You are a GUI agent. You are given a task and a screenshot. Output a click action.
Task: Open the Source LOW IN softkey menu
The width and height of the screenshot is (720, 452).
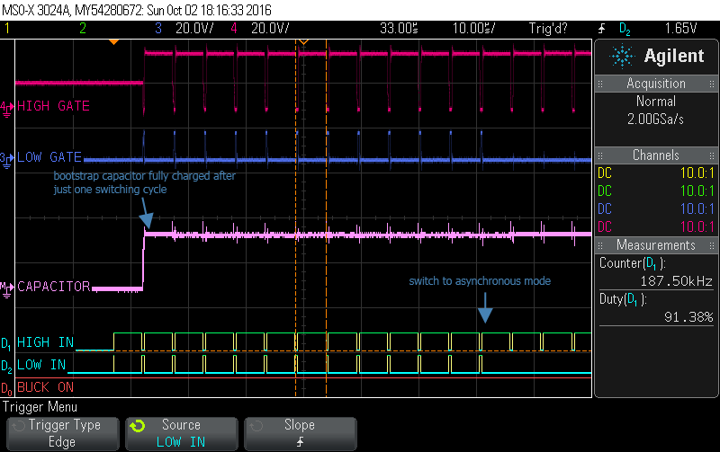(180, 433)
